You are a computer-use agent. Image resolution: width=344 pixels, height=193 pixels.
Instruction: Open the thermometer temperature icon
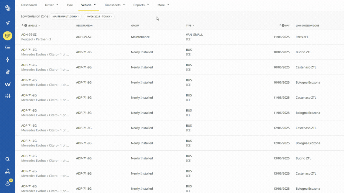[x=7, y=72]
